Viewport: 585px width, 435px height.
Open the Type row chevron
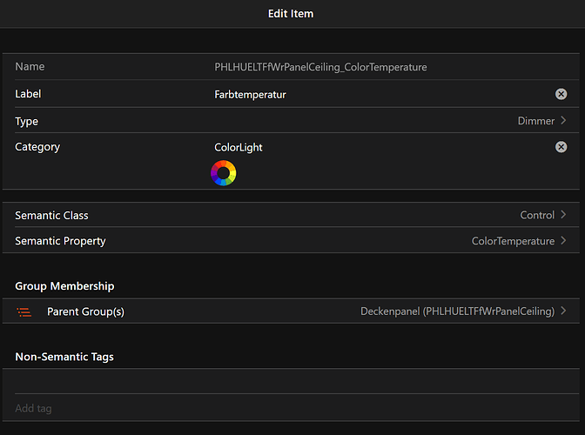pos(564,121)
